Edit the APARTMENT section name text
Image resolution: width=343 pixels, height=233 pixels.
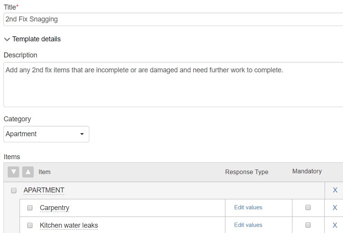[x=44, y=190]
